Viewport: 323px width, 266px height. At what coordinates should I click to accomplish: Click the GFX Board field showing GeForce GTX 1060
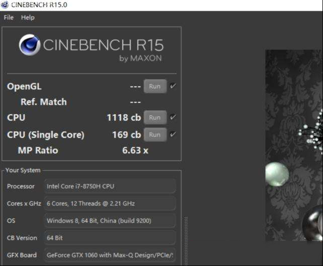pyautogui.click(x=110, y=255)
